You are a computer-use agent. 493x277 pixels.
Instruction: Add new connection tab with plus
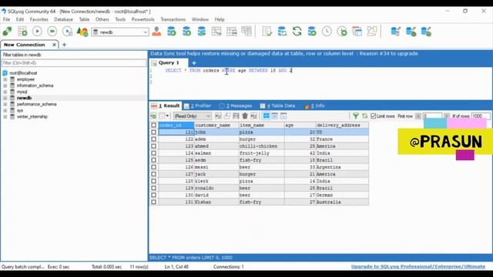(64, 45)
